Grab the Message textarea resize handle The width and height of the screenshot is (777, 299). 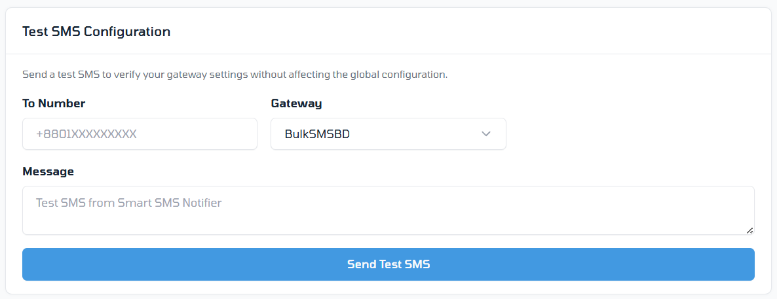tap(749, 230)
